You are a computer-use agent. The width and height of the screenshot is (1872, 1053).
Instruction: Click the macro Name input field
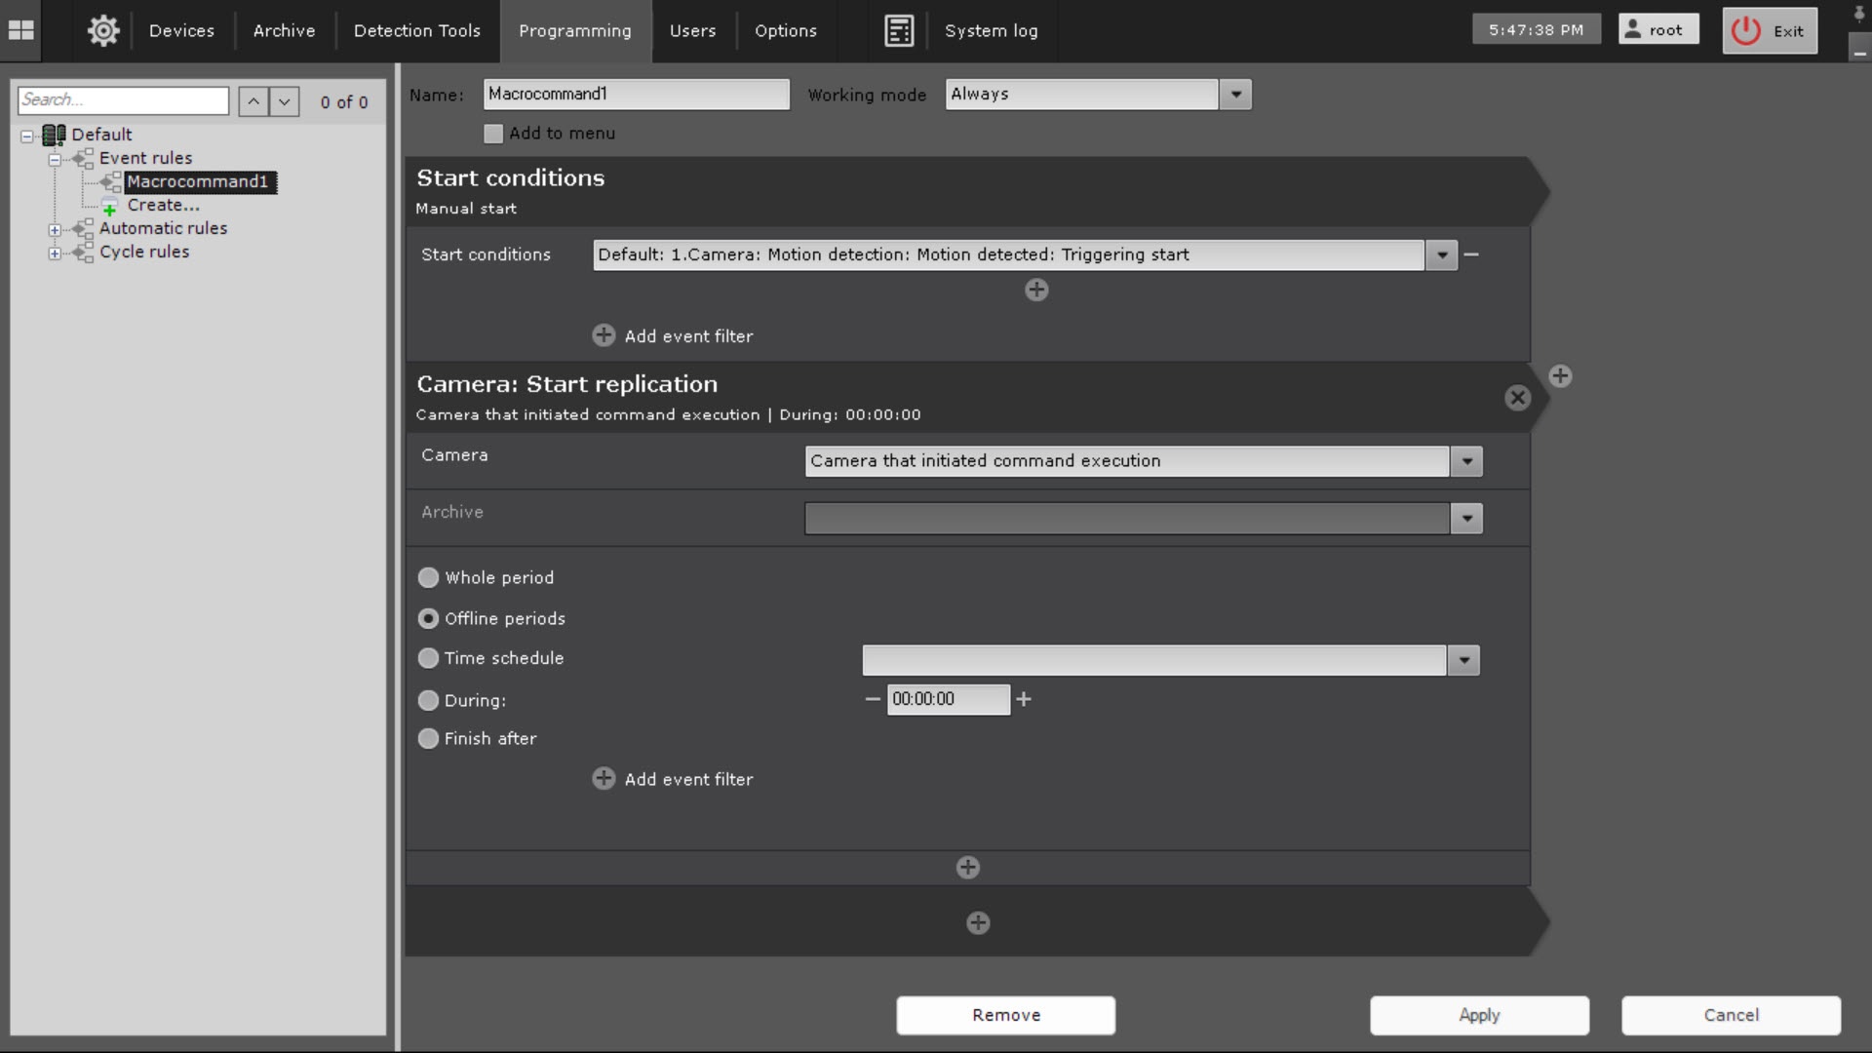(x=636, y=95)
